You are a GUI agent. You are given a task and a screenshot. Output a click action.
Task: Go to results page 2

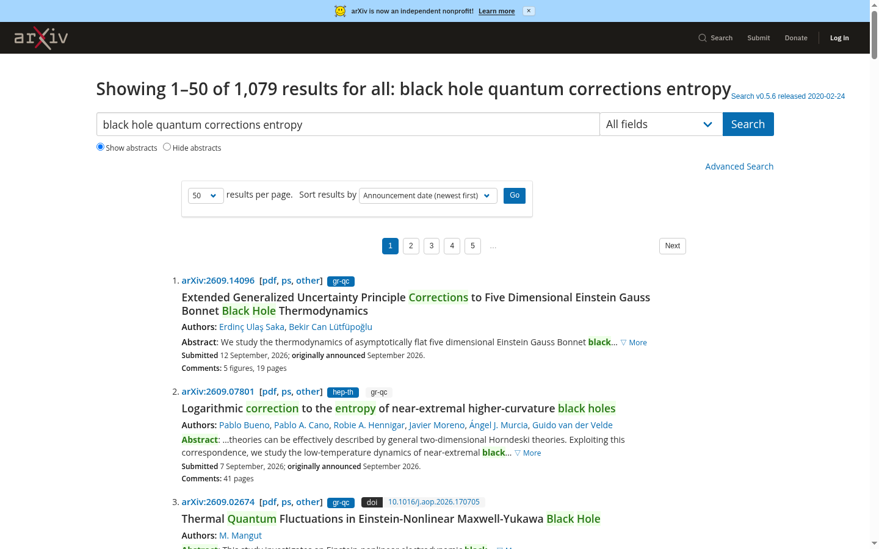[x=411, y=246]
